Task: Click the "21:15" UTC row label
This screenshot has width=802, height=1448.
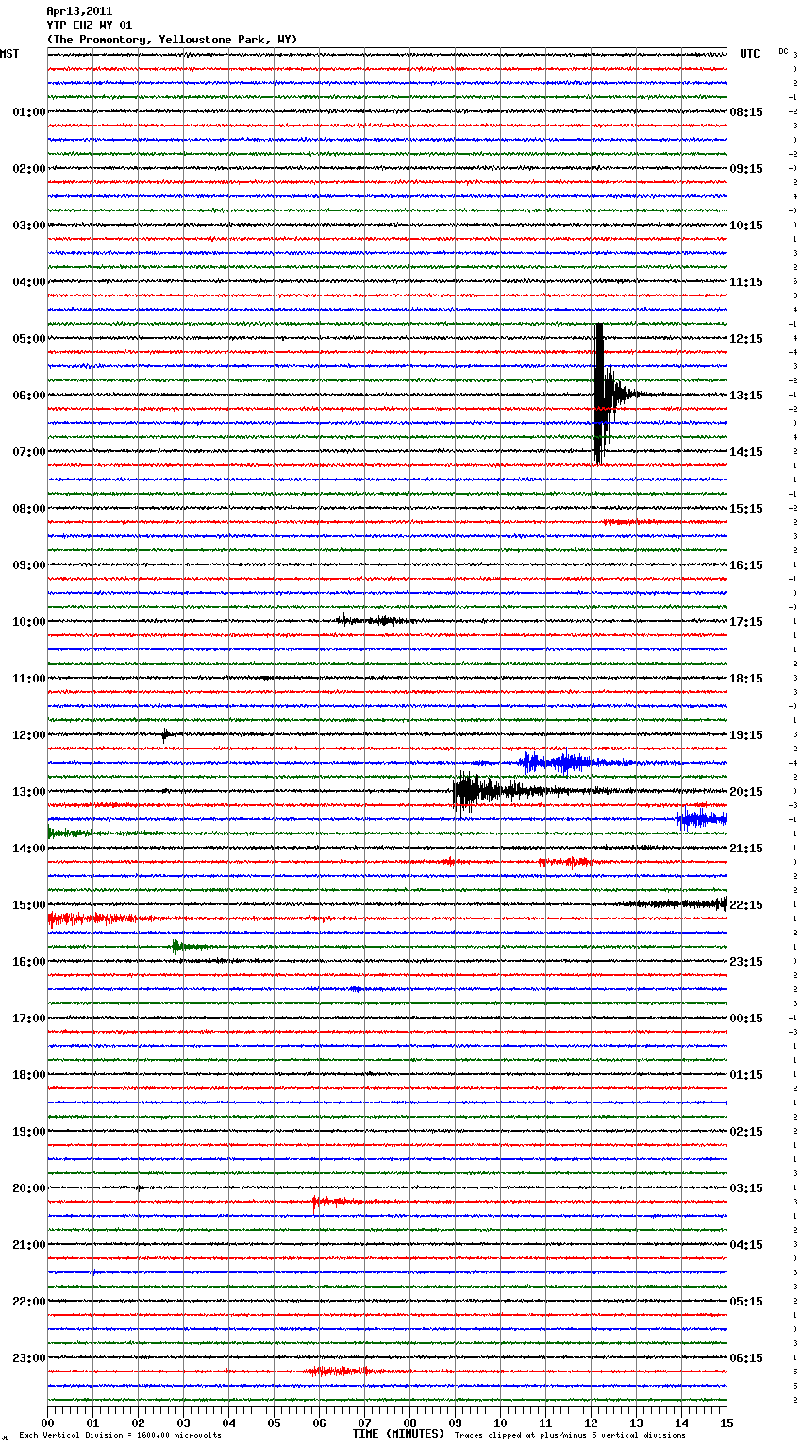Action: coord(746,849)
